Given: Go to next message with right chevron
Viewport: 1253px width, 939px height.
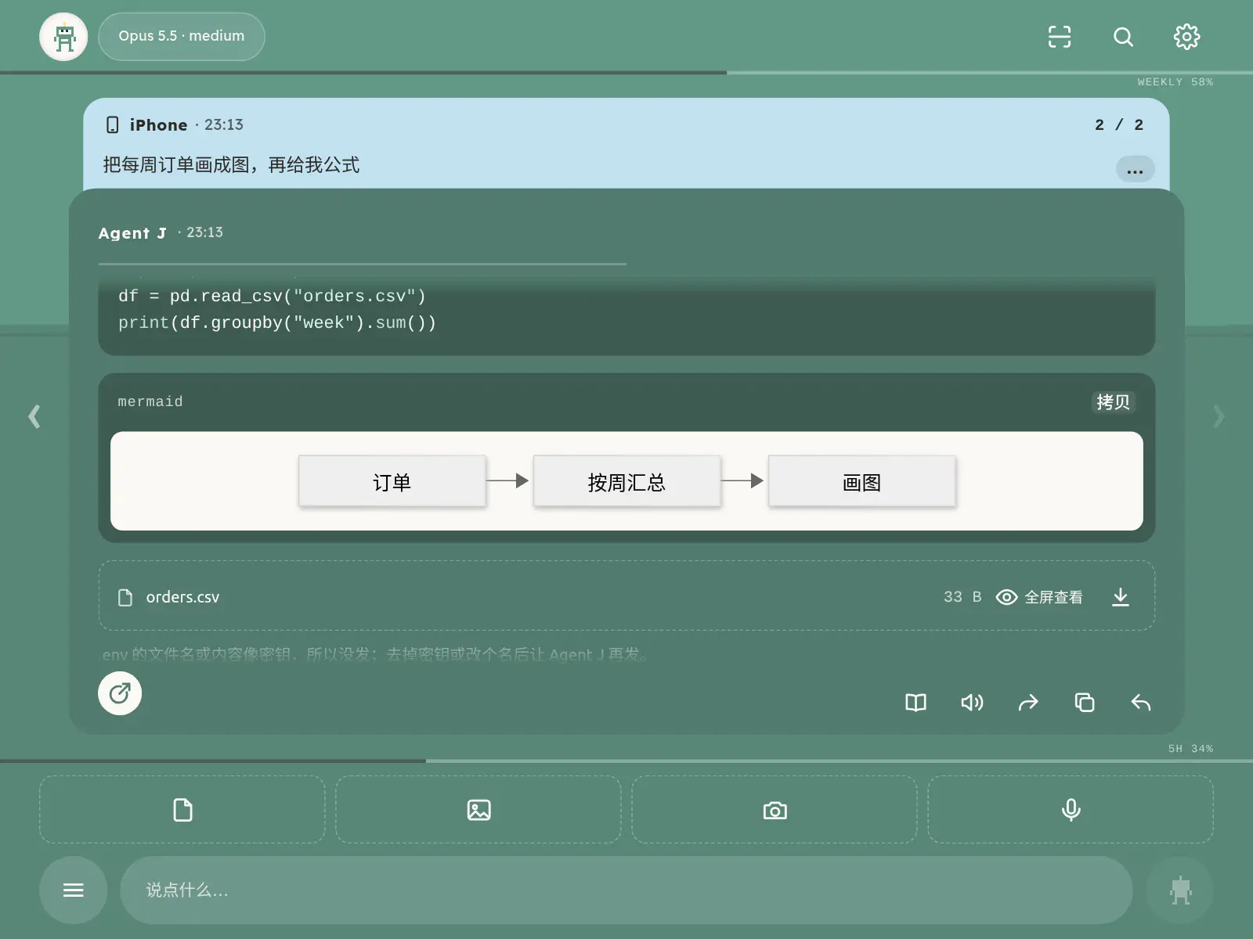Looking at the screenshot, I should pos(1219,416).
